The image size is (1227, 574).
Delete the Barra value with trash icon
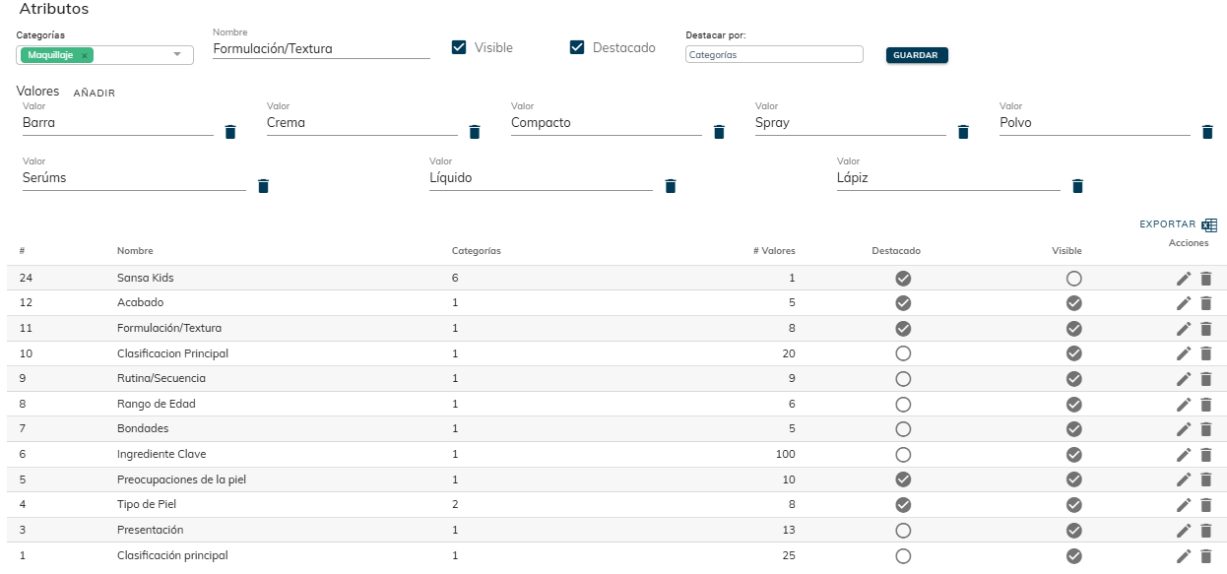[x=230, y=132]
